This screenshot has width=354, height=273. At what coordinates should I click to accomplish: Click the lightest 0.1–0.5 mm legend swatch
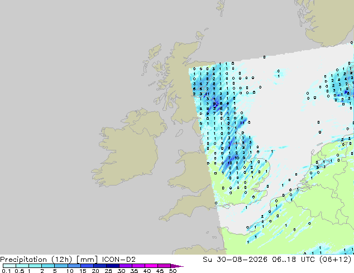tap(9, 266)
